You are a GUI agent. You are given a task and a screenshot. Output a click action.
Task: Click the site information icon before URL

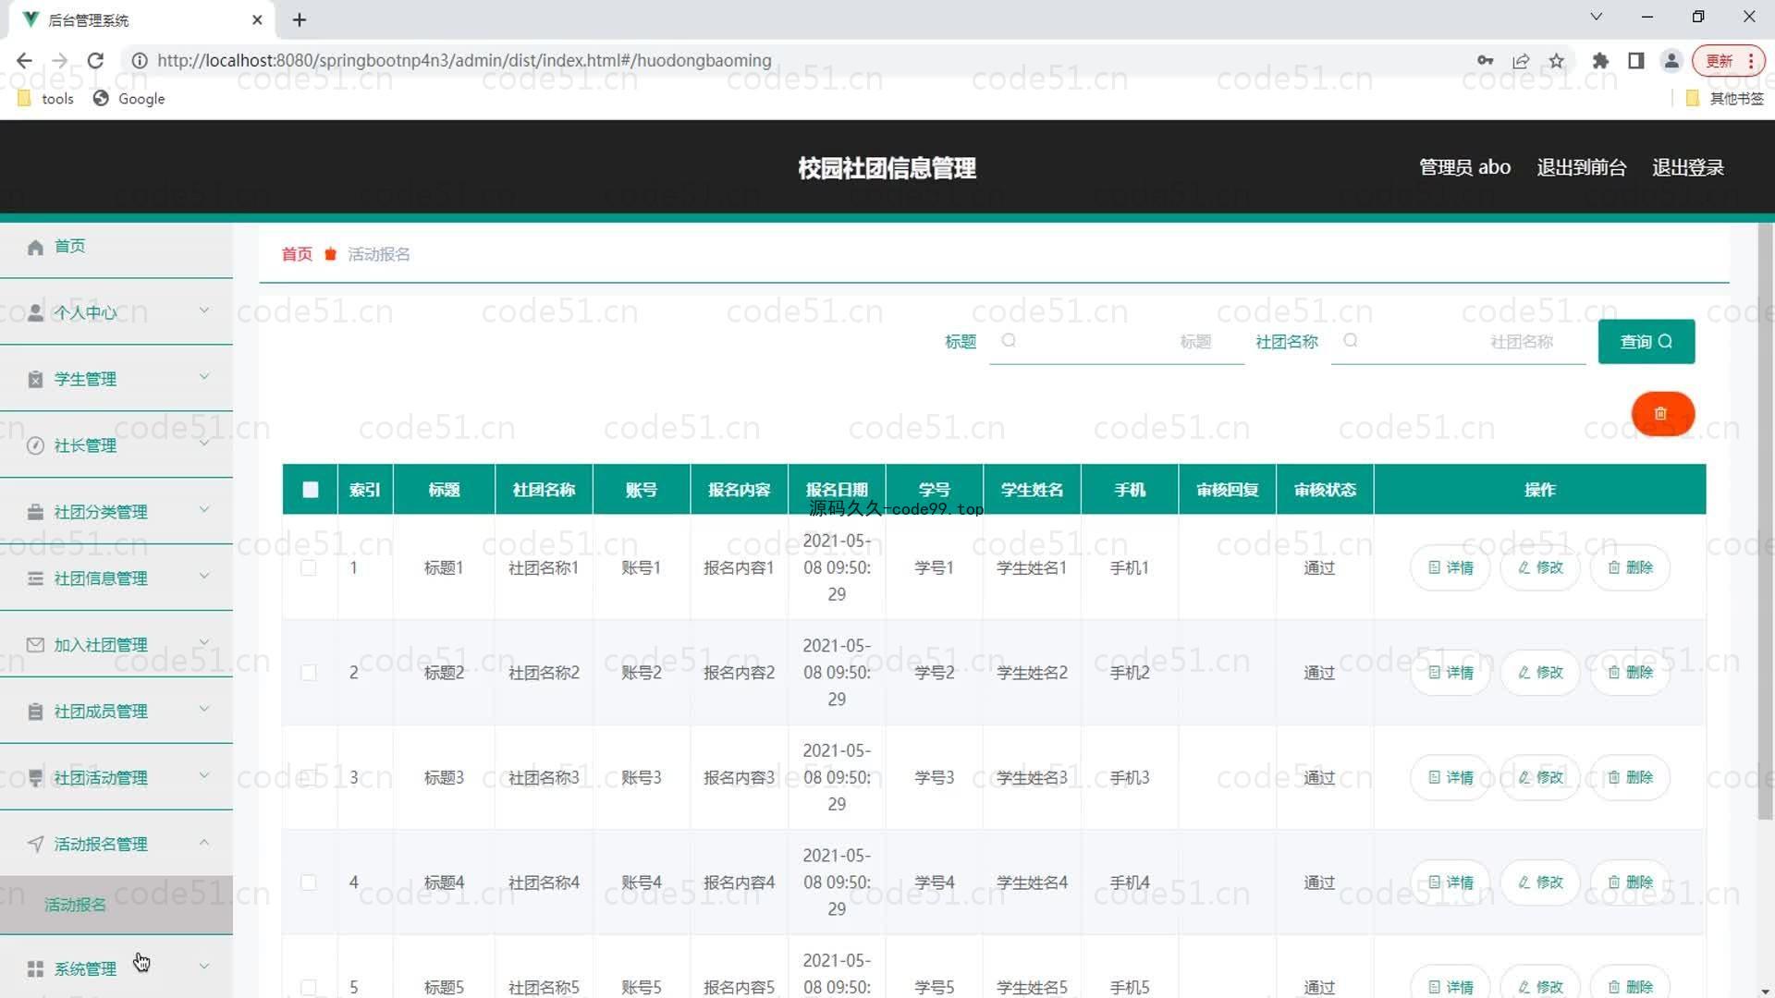[x=140, y=60]
